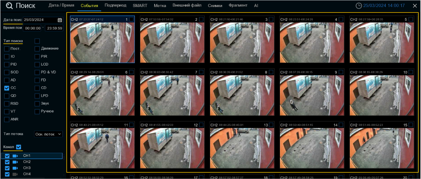The width and height of the screenshot is (421, 179).
Task: Tick the PD & VD checkbox
Action: (37, 72)
